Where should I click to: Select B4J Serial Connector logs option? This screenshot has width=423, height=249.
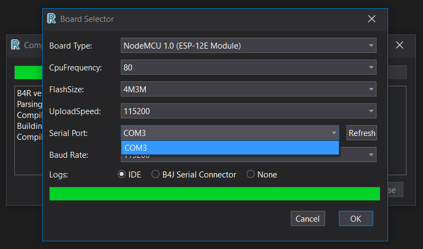click(156, 175)
